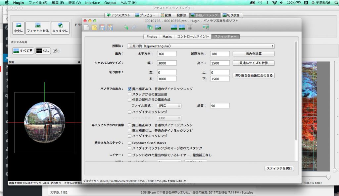Click フィットさせる fit button in preview window
Viewport: 339px width, 196px height.
pyautogui.click(x=38, y=28)
